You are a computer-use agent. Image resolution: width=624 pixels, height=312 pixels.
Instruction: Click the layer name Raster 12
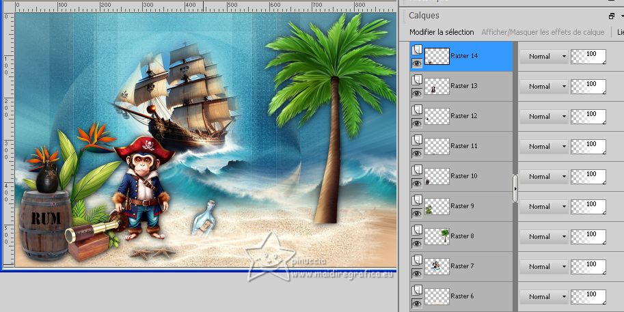coord(464,115)
